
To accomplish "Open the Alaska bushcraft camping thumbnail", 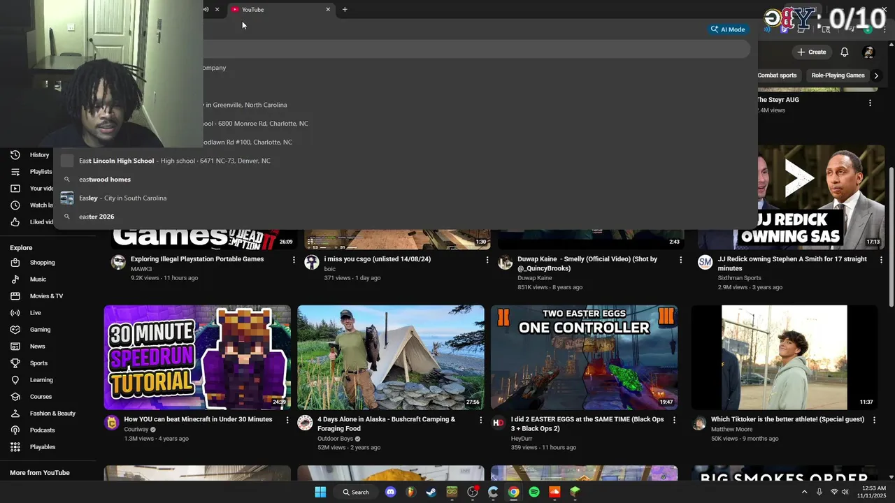I will tap(391, 357).
